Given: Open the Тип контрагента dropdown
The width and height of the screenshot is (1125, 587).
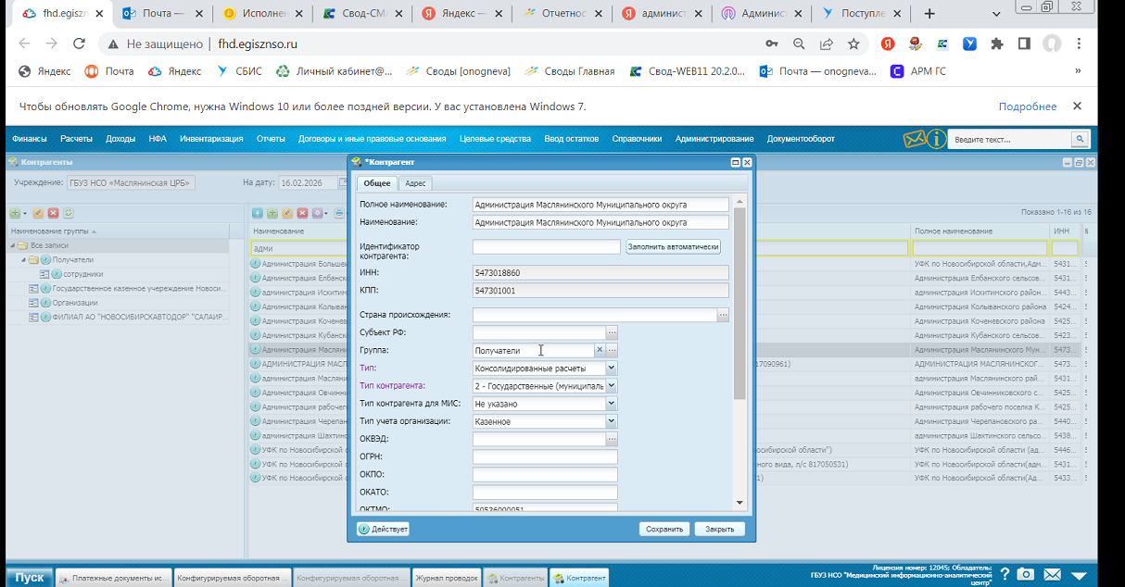Looking at the screenshot, I should (611, 386).
